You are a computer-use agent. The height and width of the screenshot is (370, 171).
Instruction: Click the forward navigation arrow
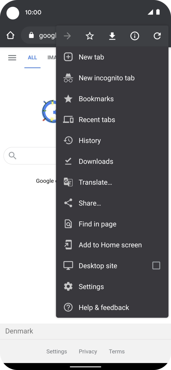pyautogui.click(x=67, y=36)
